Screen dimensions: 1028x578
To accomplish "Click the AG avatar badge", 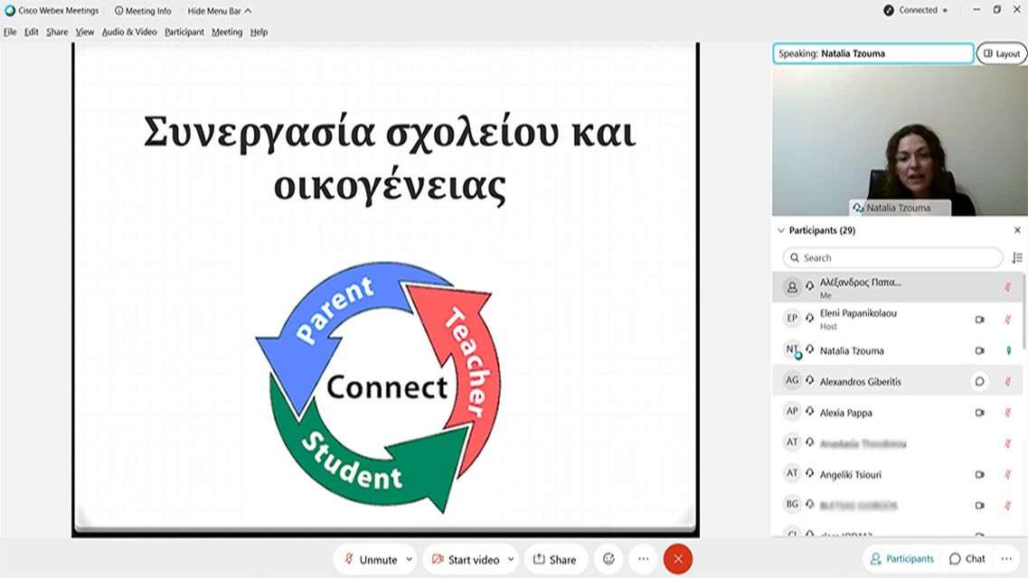I will coord(792,380).
